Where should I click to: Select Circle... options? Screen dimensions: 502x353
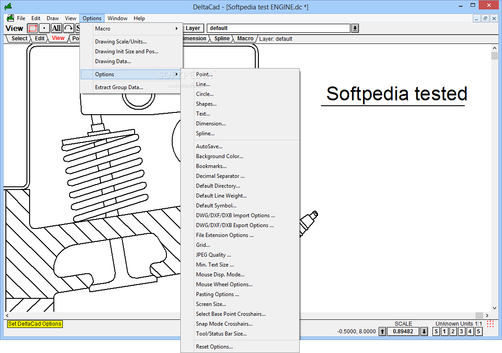(240, 94)
